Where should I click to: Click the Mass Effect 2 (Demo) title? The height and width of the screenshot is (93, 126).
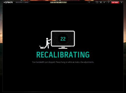(22, 2)
